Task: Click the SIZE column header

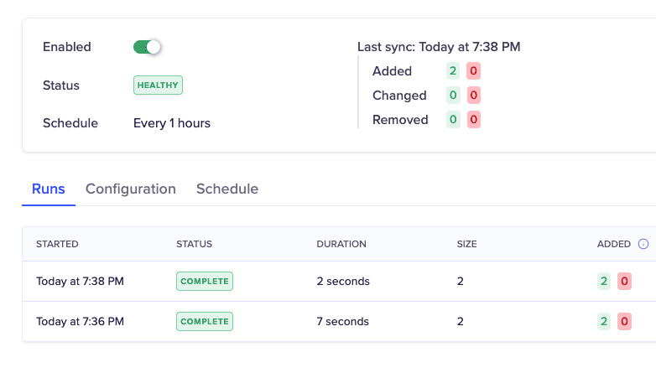Action: click(x=466, y=244)
